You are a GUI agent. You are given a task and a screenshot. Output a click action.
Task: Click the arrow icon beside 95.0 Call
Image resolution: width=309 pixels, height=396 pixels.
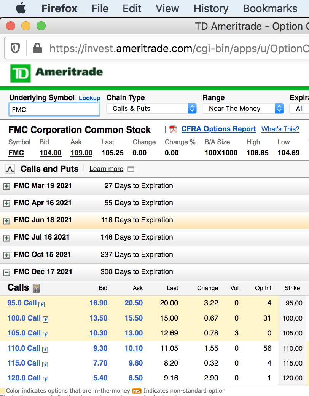tap(41, 304)
